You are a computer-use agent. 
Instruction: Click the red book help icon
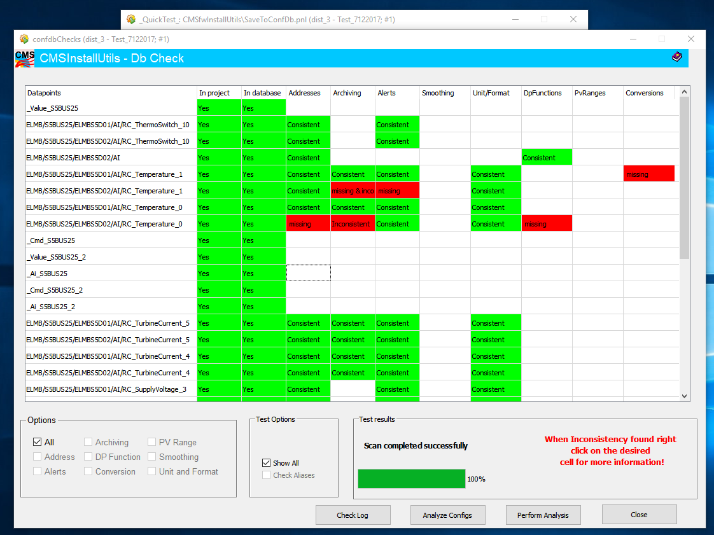(x=676, y=57)
